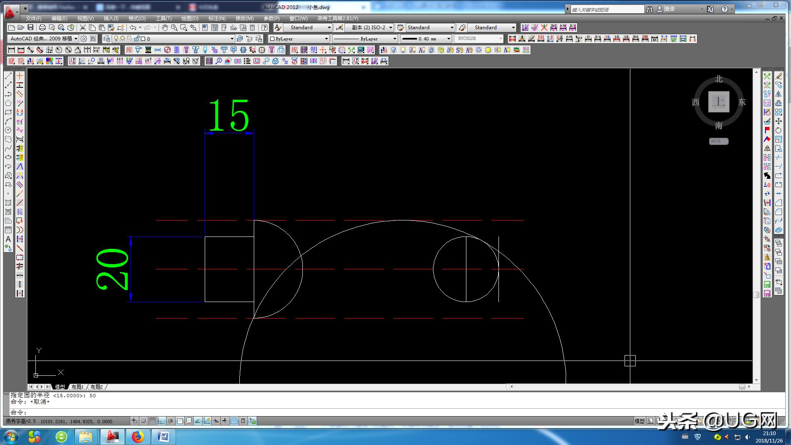Open the 0.40 mm lineweight dropdown
This screenshot has width=791, height=445.
point(449,39)
